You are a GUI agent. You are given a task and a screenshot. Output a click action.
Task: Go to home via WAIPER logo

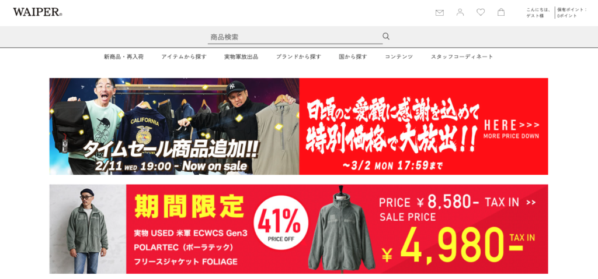pyautogui.click(x=37, y=12)
